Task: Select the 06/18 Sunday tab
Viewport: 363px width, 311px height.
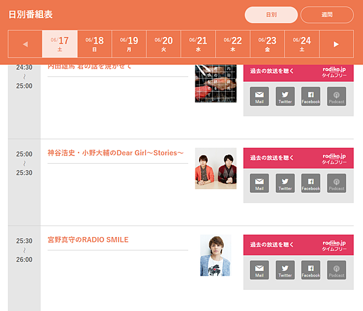Action: (94, 44)
